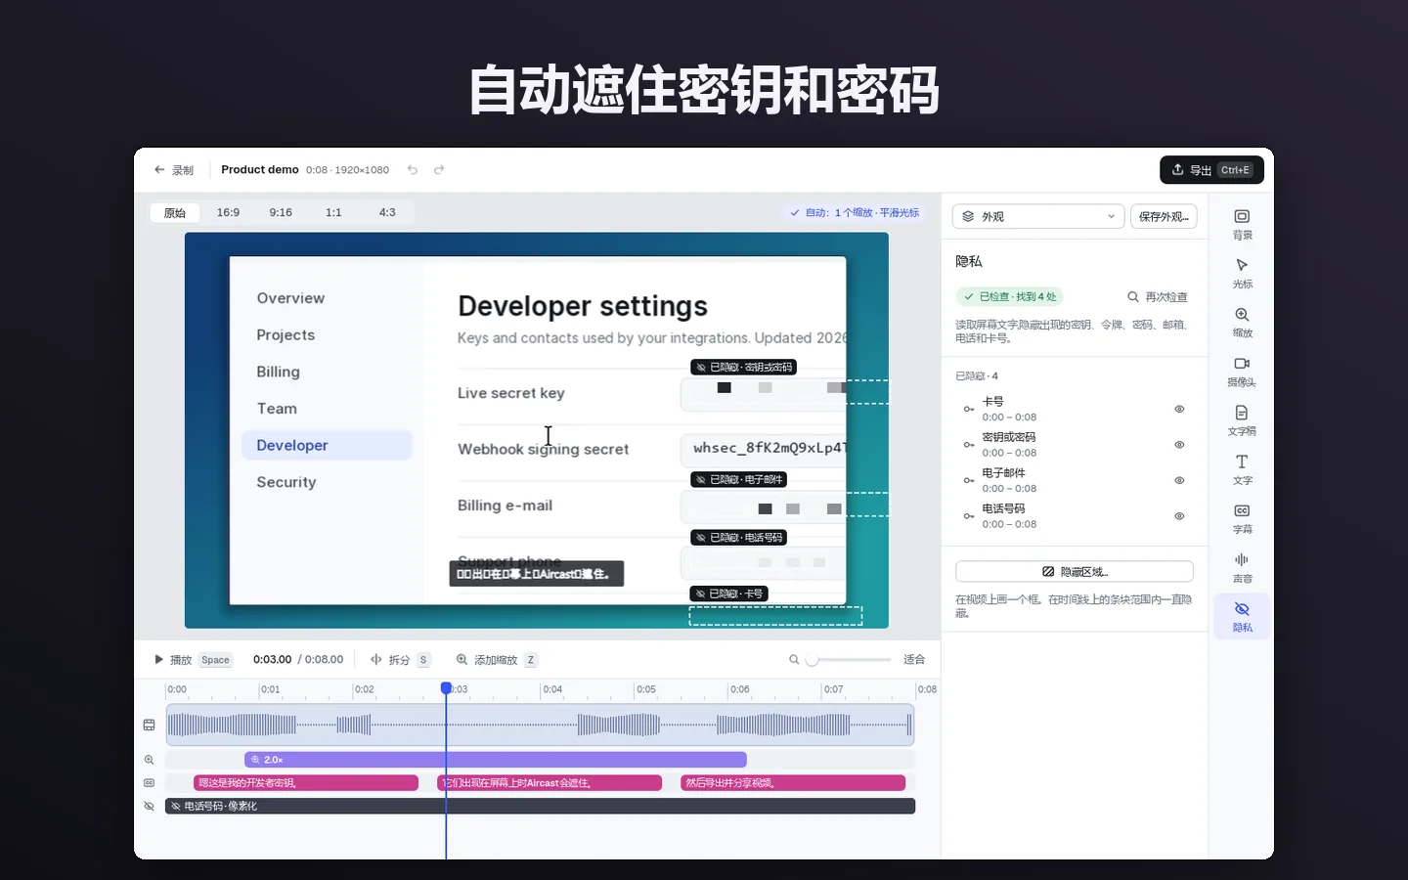Viewport: 1408px width, 880px height.
Task: Click the 隐藏区域 hide region button
Action: (x=1075, y=571)
